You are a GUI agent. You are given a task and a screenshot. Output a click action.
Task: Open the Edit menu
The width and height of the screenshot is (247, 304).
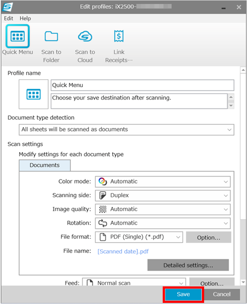[x=8, y=18]
